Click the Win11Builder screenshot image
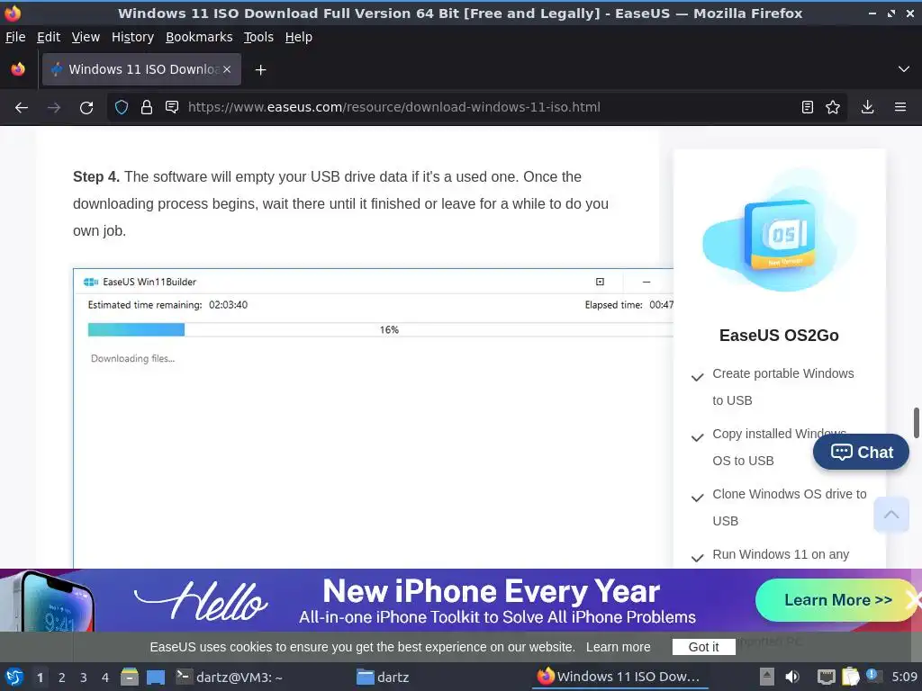The width and height of the screenshot is (922, 691). coord(373,418)
